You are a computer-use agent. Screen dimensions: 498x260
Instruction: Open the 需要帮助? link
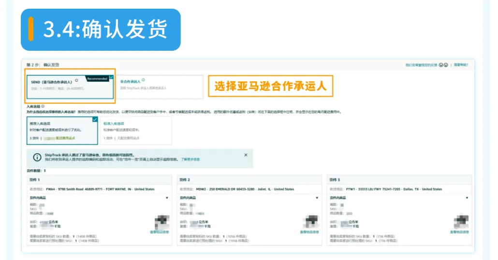coord(461,65)
